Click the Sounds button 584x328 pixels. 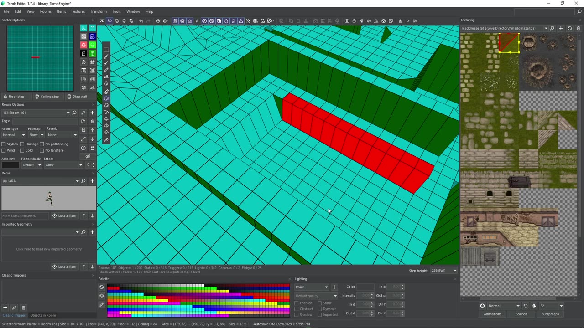point(521,314)
